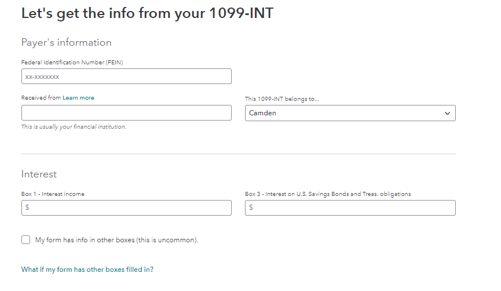
Task: Click the 'Box 1 - Interest income' label
Action: click(53, 194)
